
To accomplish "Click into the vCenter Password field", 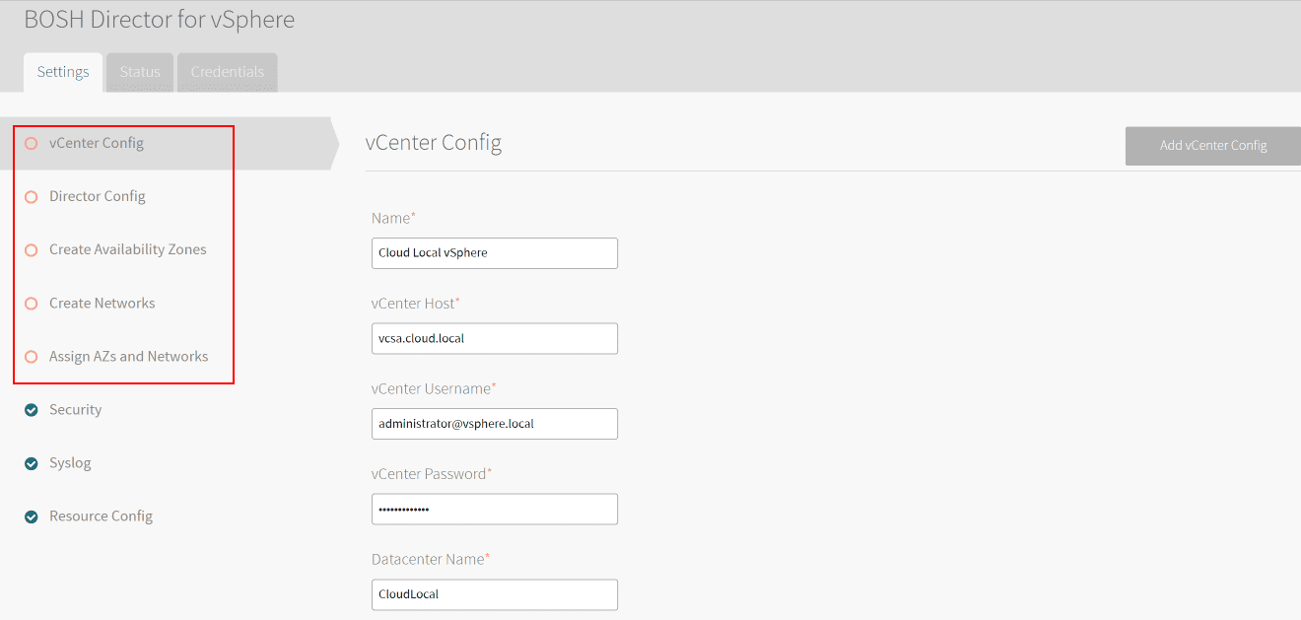I will pyautogui.click(x=495, y=510).
